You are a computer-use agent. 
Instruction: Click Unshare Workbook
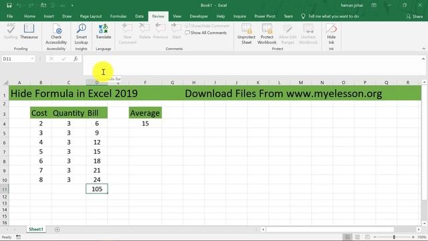(308, 34)
